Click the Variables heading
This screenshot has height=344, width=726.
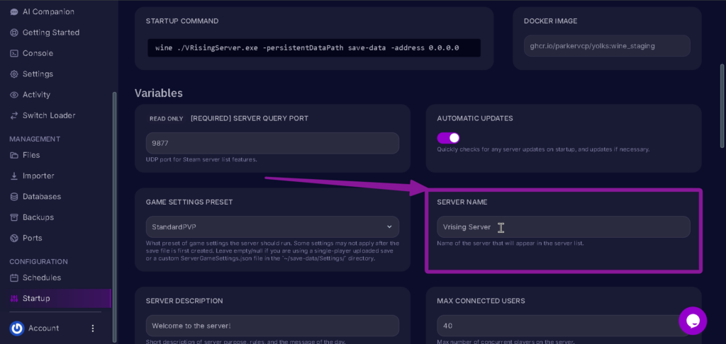tap(159, 93)
